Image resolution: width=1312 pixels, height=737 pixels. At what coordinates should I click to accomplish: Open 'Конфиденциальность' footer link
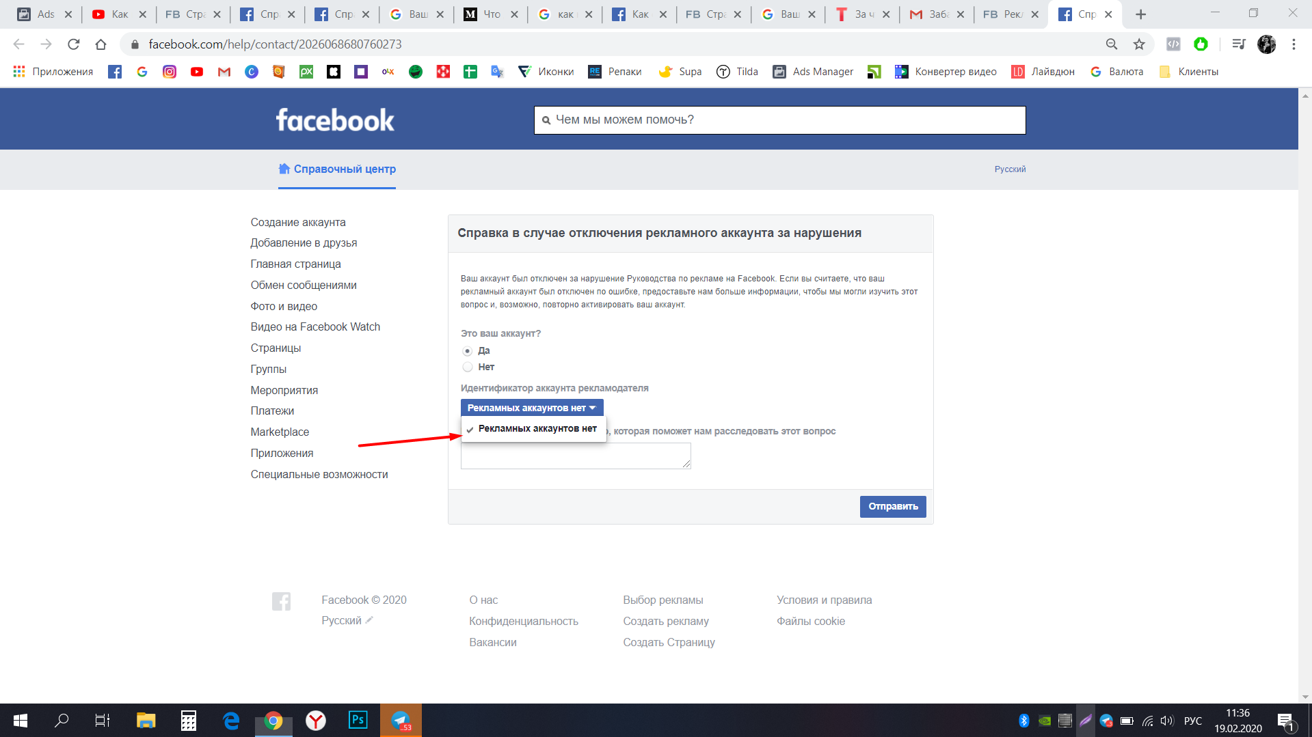524,622
